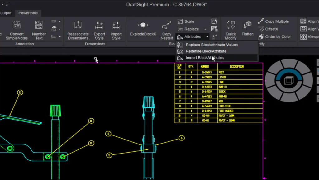Click the BLOCK description cell

(x=240, y=92)
